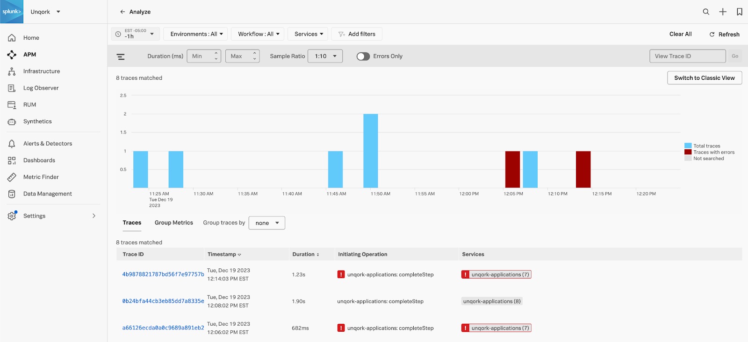Image resolution: width=748 pixels, height=342 pixels.
Task: Open trace ID 4b9878821787bd56f7e97757b
Action: 163,274
